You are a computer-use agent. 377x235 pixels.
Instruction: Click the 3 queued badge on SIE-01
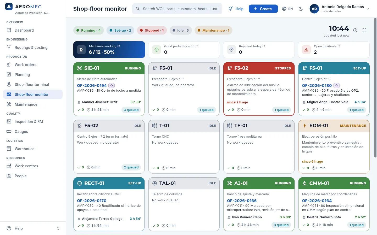pos(131,110)
